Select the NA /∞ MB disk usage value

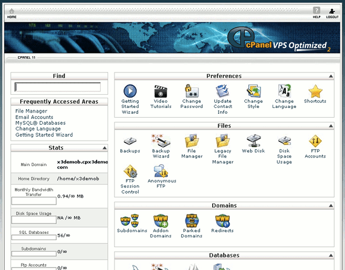click(69, 218)
